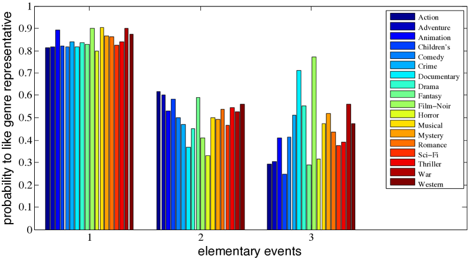This screenshot has width=470, height=259.
Task: Click the x-axis tick label 1
Action: tap(90, 237)
